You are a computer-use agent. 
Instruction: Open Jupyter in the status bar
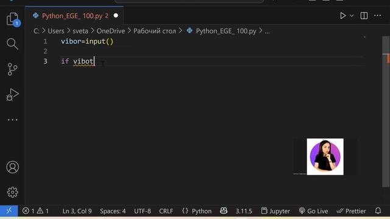[x=275, y=211]
